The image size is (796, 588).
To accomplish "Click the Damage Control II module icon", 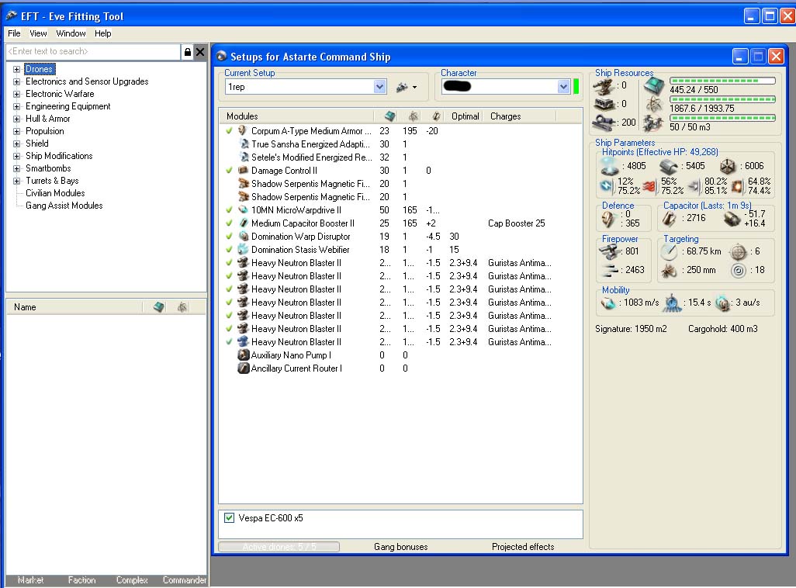I will [x=243, y=170].
